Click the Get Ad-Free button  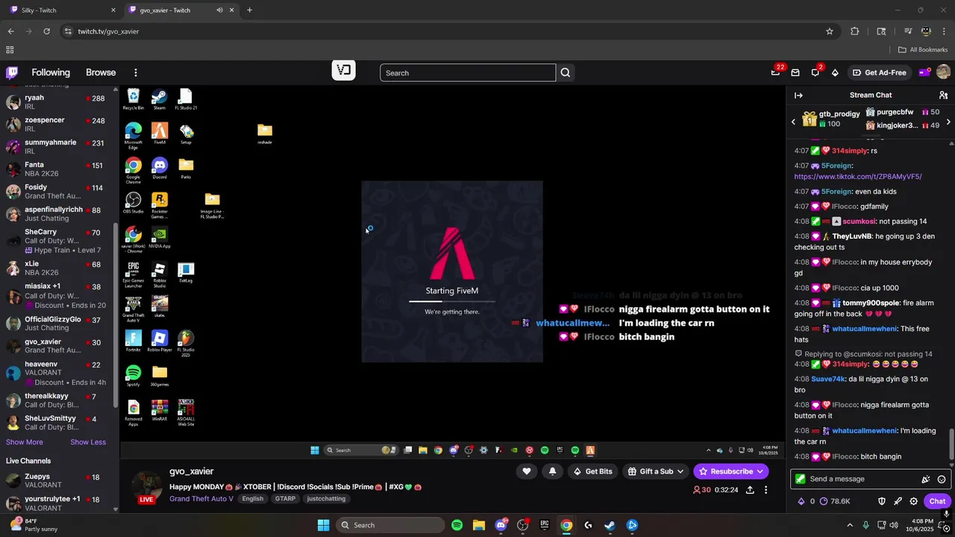[x=879, y=72]
